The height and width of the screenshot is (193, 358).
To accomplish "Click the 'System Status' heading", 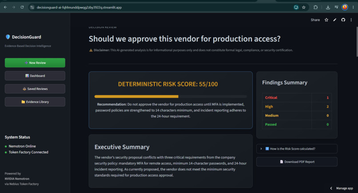I will coord(17,137).
